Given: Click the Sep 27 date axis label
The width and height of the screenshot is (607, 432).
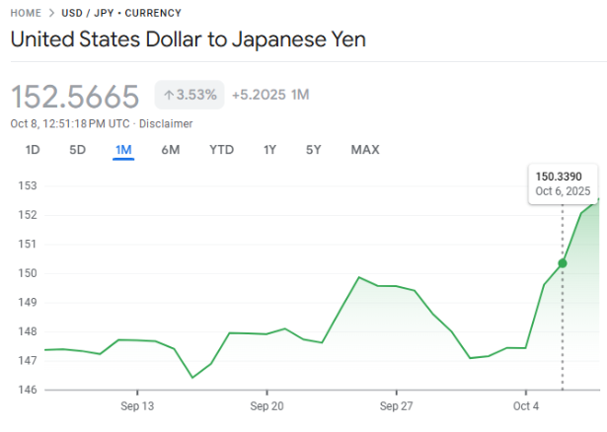Looking at the screenshot, I should [x=396, y=405].
